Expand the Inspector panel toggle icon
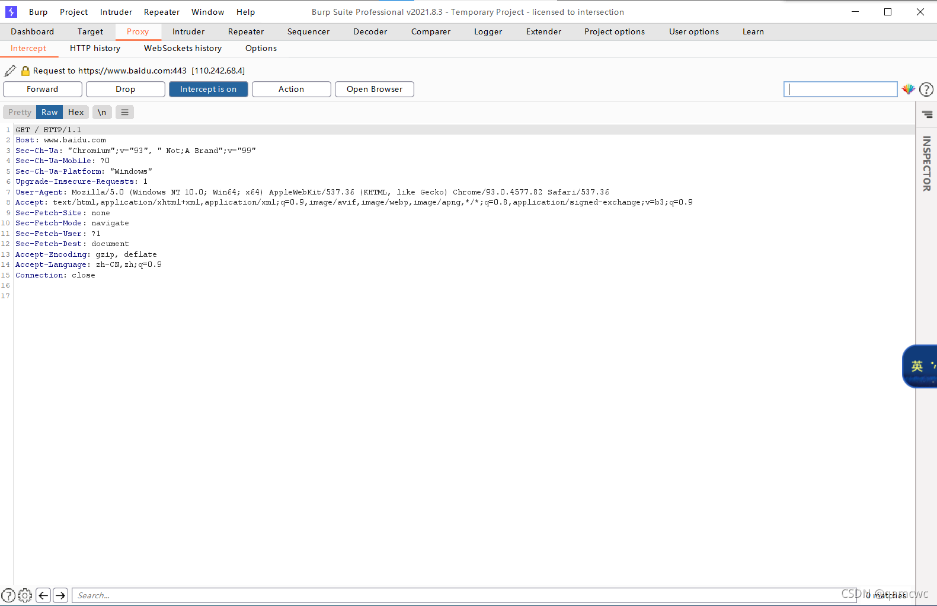Image resolution: width=937 pixels, height=606 pixels. click(x=927, y=114)
